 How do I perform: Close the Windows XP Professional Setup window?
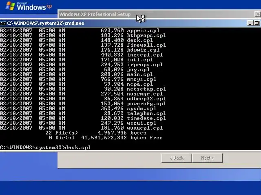(257, 14)
